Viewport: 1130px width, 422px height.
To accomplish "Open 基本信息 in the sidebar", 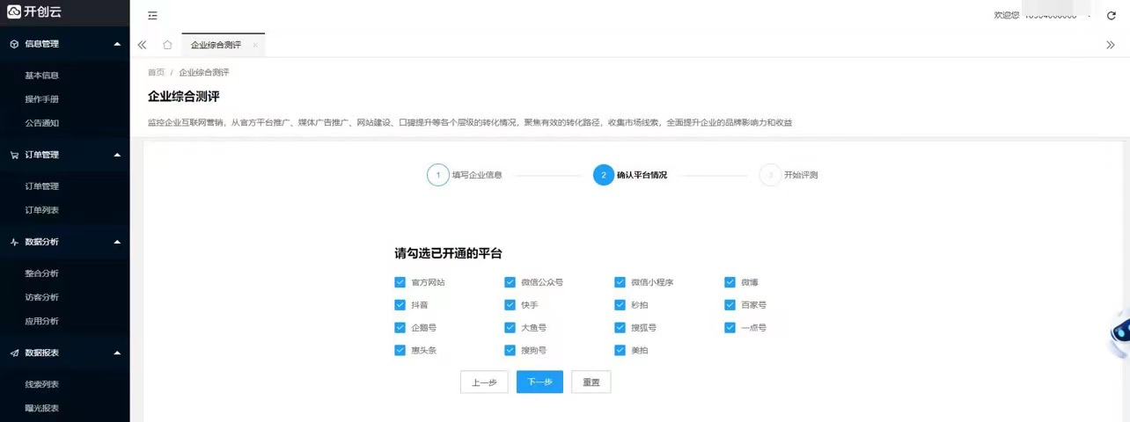I will point(42,76).
